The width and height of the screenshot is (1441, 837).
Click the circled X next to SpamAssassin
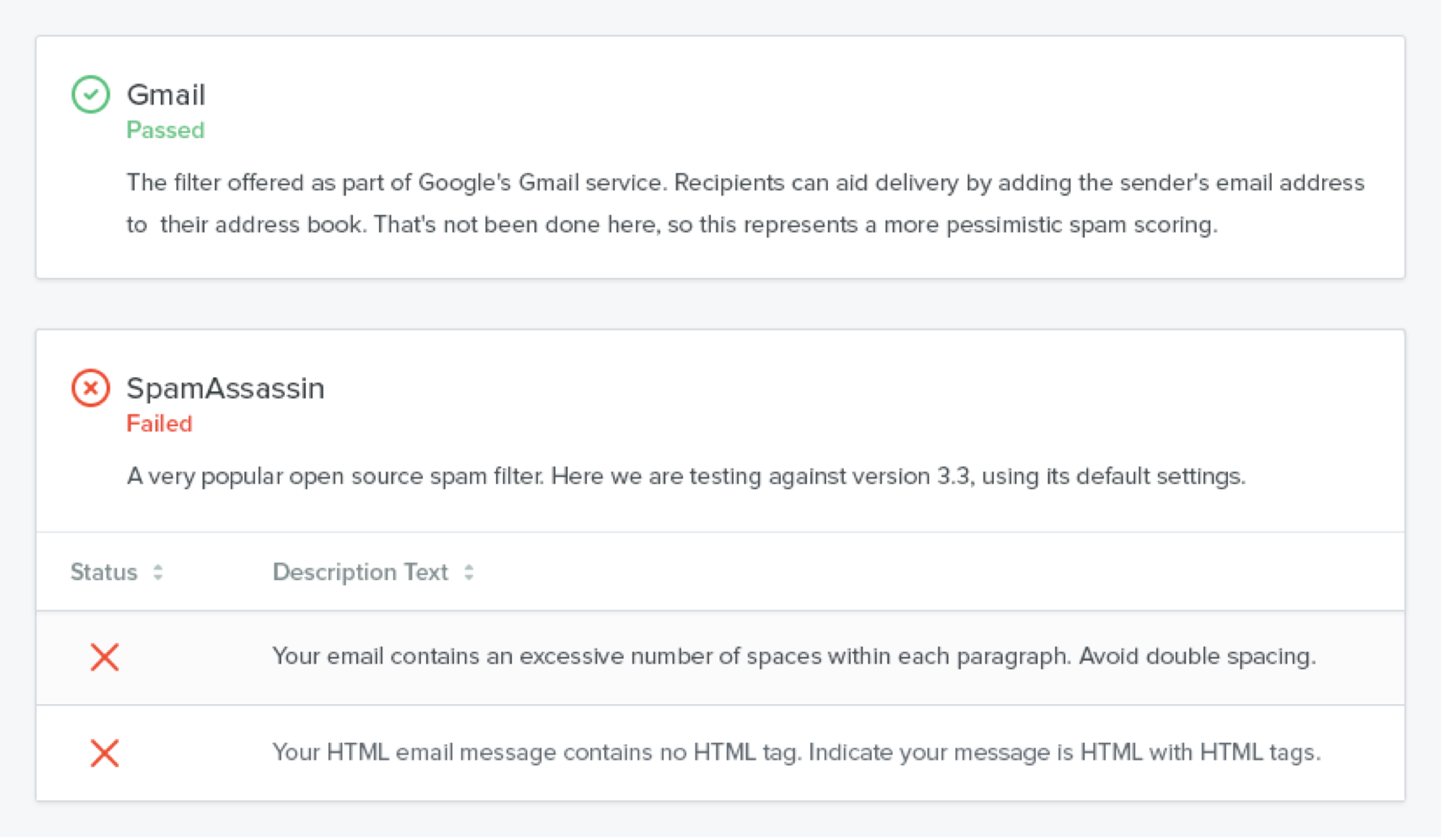(x=91, y=388)
